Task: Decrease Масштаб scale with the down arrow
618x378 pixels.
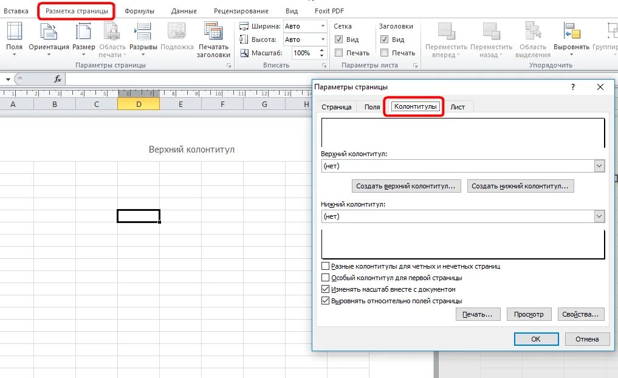Action: click(322, 55)
